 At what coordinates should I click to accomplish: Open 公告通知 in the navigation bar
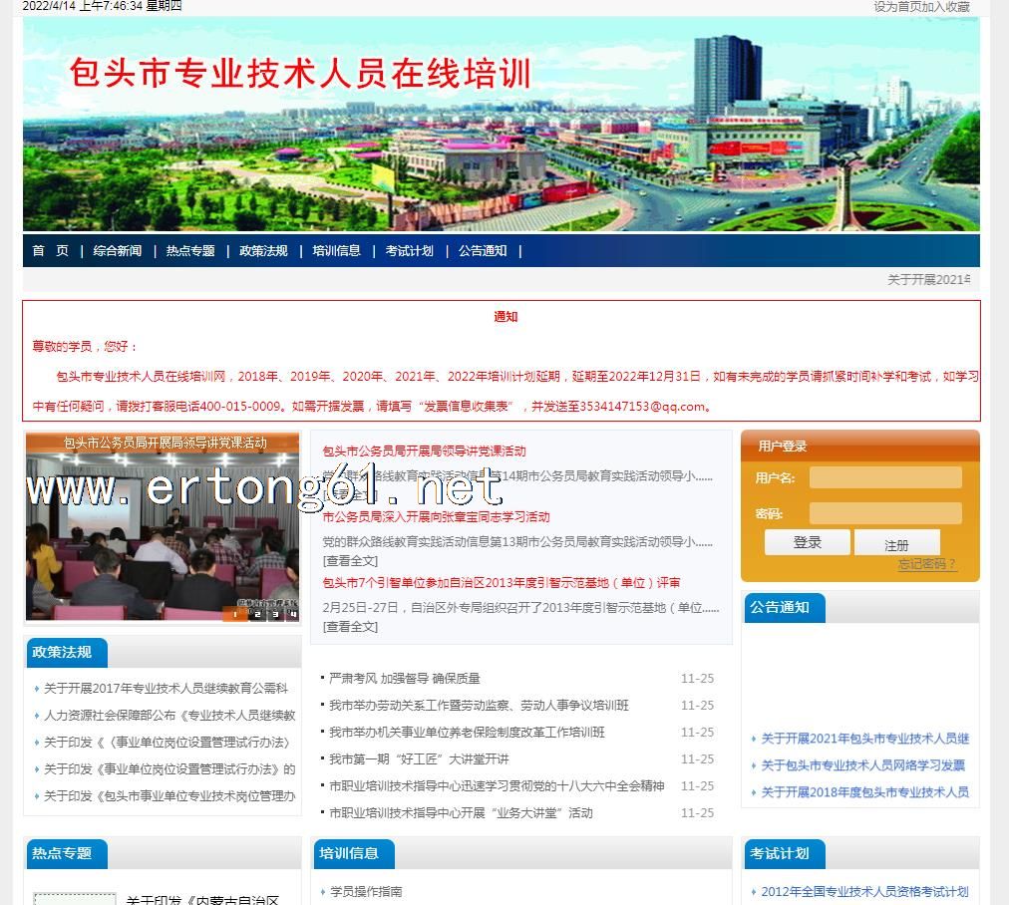tap(483, 251)
